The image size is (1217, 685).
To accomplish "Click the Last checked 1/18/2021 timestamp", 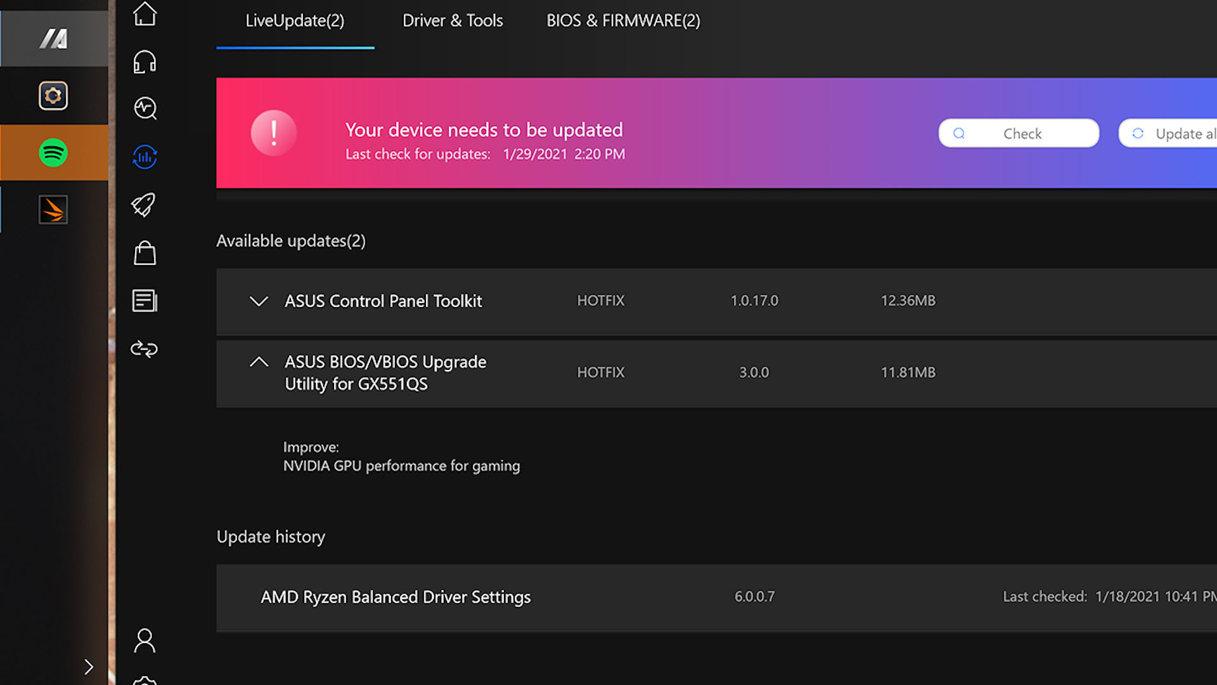I will 1109,596.
